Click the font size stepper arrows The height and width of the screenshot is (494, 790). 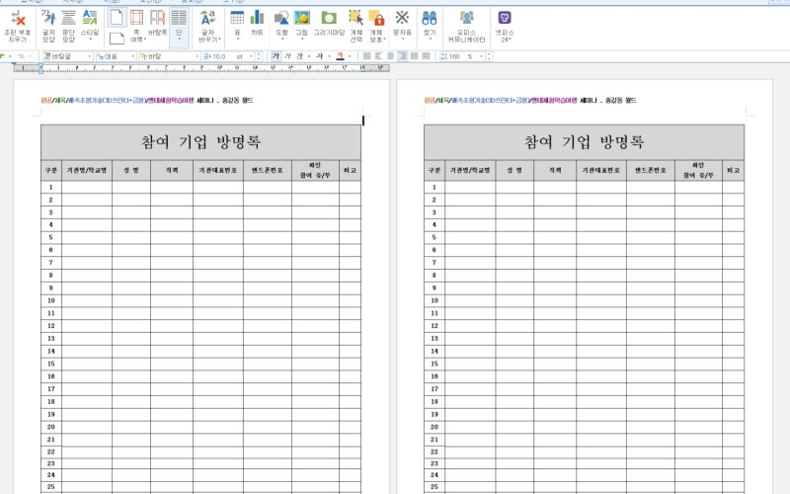[259, 56]
